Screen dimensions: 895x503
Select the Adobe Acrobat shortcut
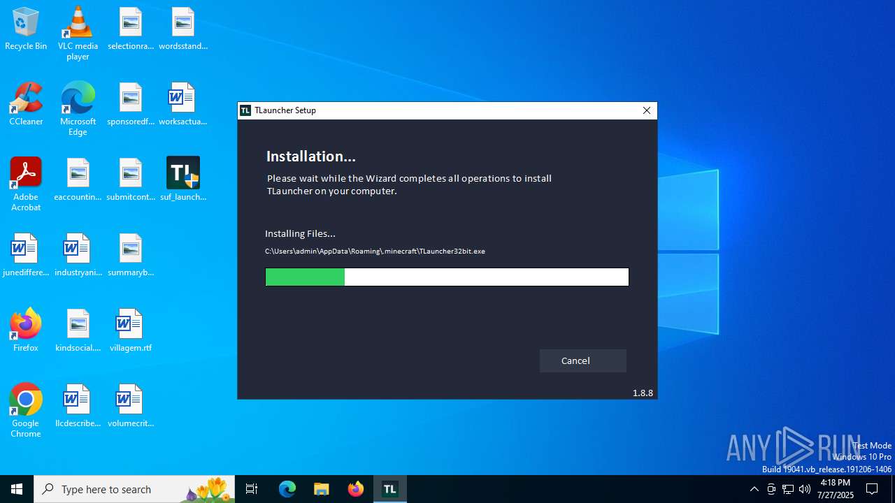pos(26,184)
